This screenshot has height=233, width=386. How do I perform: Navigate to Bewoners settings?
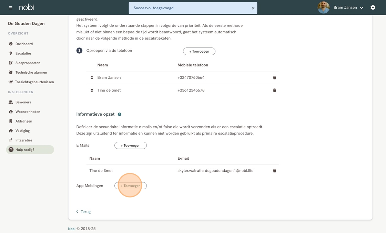(23, 102)
